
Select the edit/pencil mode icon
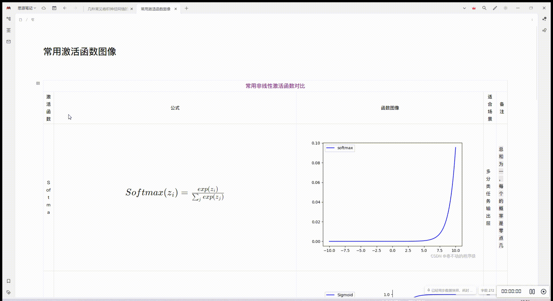click(x=495, y=8)
